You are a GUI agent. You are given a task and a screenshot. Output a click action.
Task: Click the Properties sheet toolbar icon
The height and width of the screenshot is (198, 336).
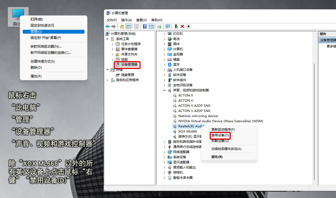pos(136,26)
